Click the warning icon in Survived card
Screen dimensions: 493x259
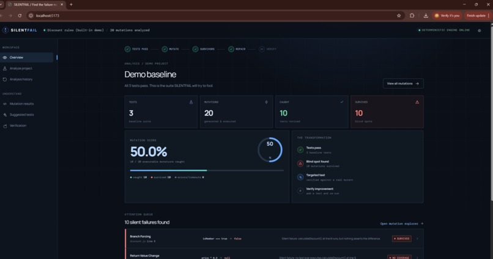(x=417, y=102)
